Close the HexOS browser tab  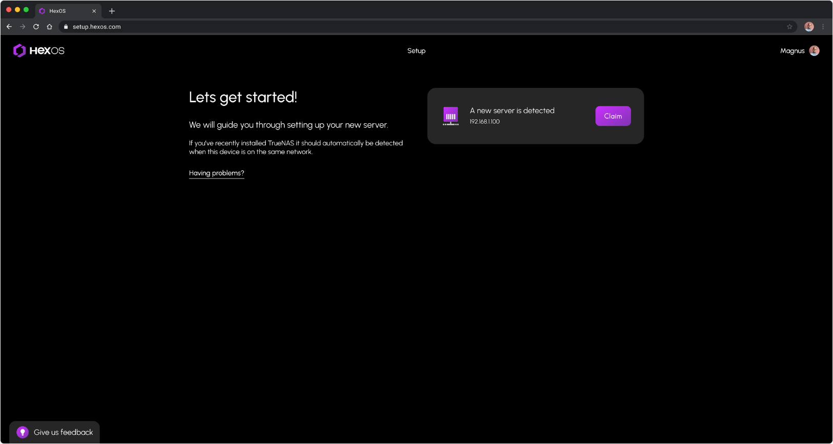coord(94,11)
